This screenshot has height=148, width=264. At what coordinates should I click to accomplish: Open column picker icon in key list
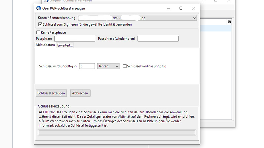[x=229, y=22]
